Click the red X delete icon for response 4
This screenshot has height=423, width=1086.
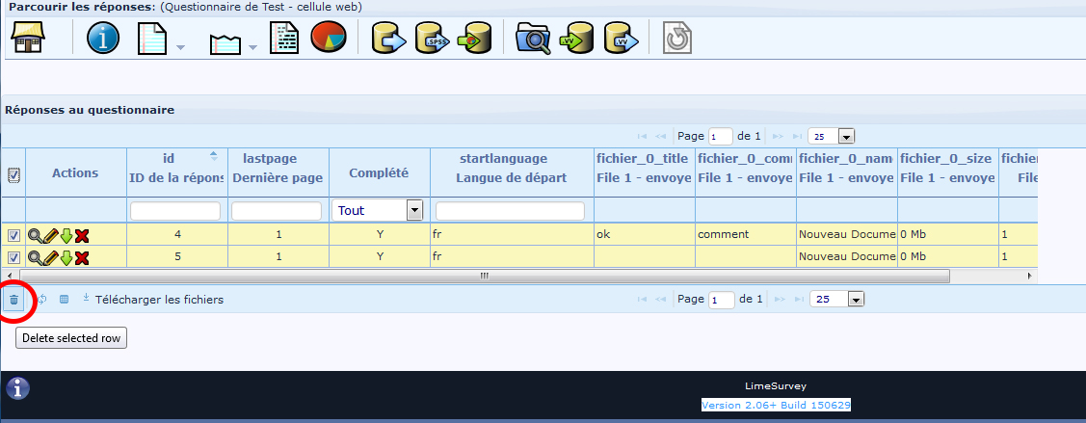(82, 235)
